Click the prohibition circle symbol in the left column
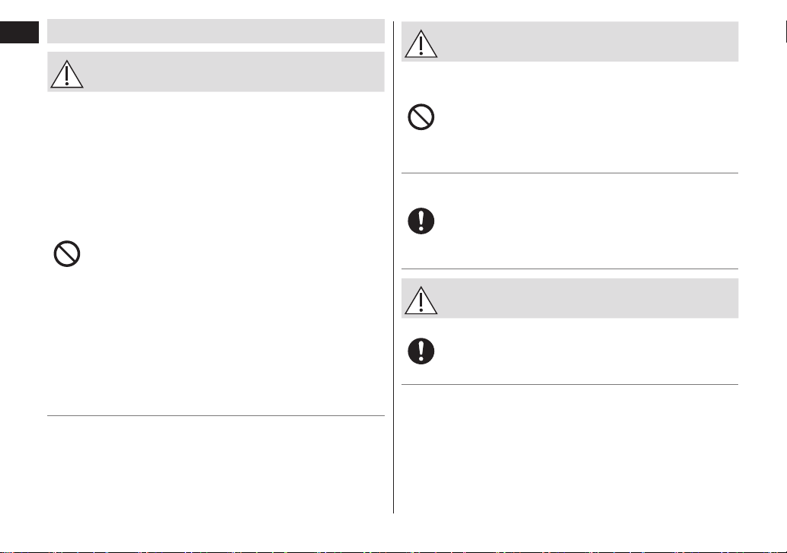 click(x=67, y=254)
